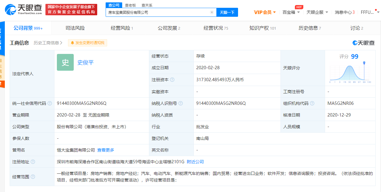Open 史俊平 profile link
This screenshot has width=381, height=192.
point(86,62)
